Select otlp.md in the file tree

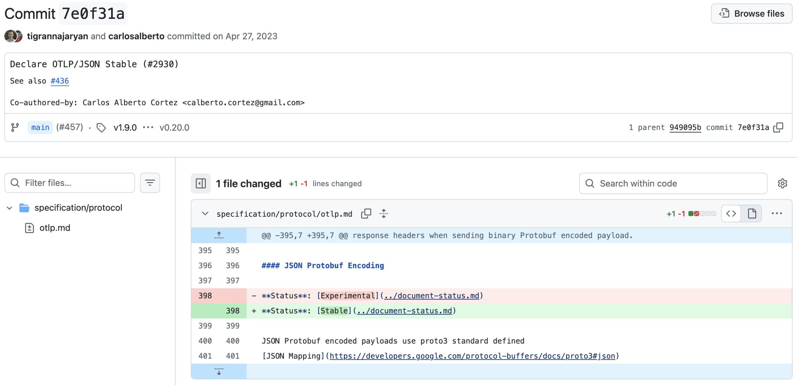[55, 228]
